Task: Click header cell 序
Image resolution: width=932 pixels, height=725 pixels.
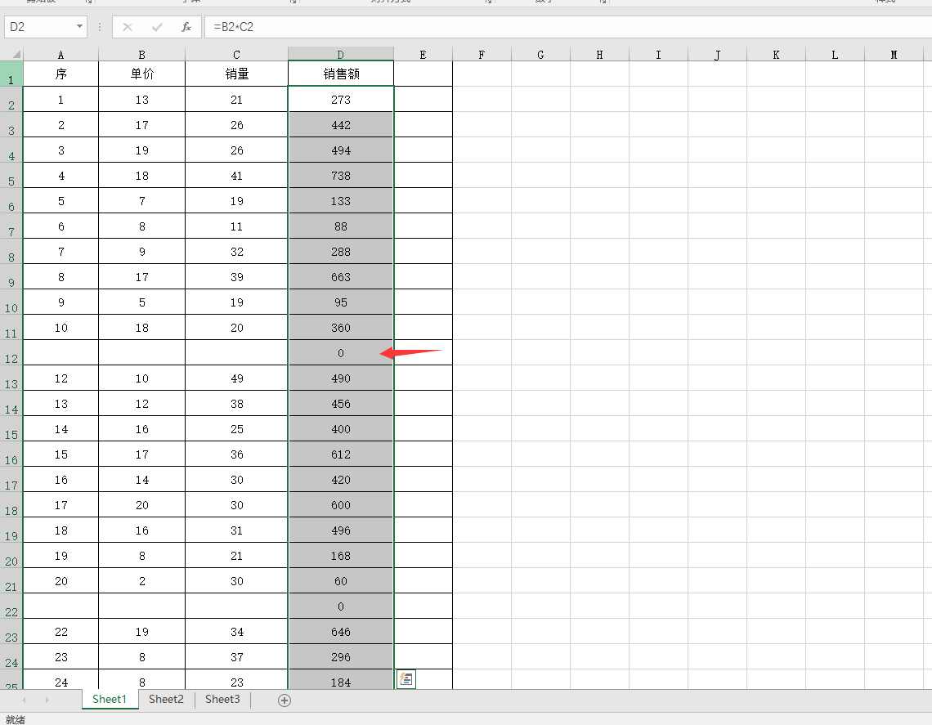Action: (60, 74)
